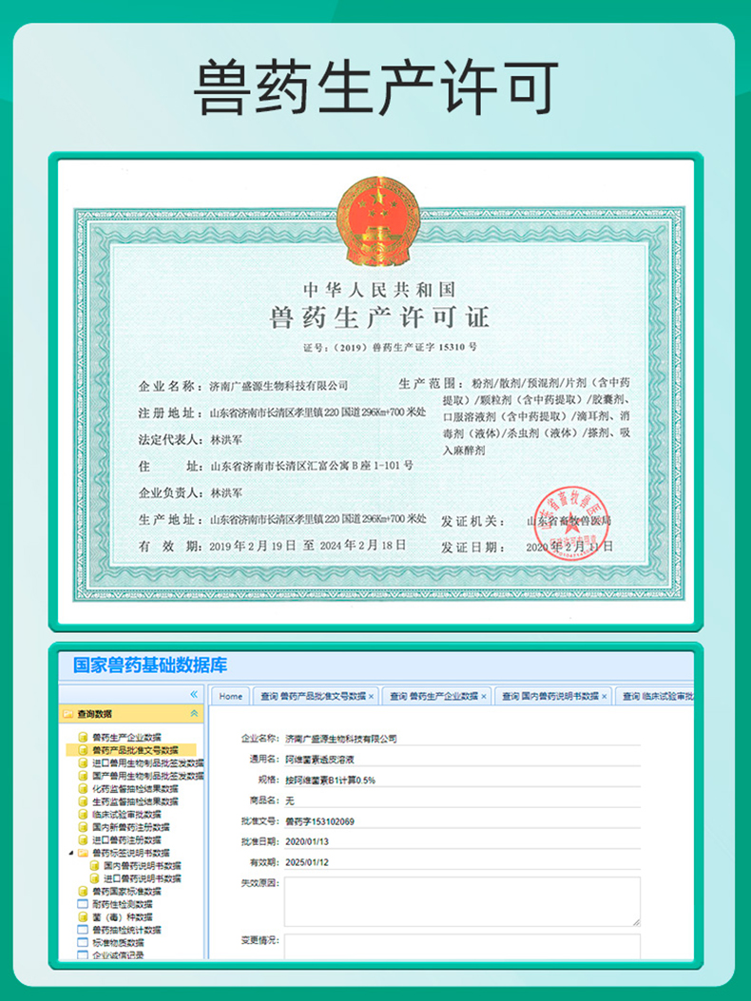Click the 有效期 field 2025/01/12
751x1001 pixels.
[462, 862]
